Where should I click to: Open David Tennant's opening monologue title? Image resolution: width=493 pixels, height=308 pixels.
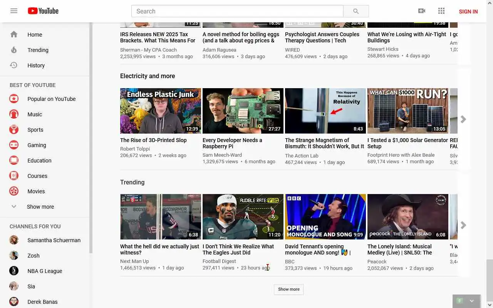coord(318,249)
